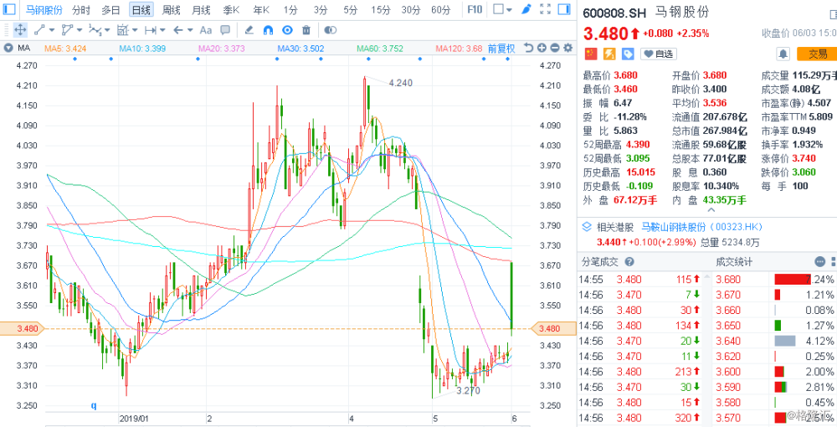This screenshot has width=837, height=427.
Task: Select the comment bubble tool
Action: point(225,30)
